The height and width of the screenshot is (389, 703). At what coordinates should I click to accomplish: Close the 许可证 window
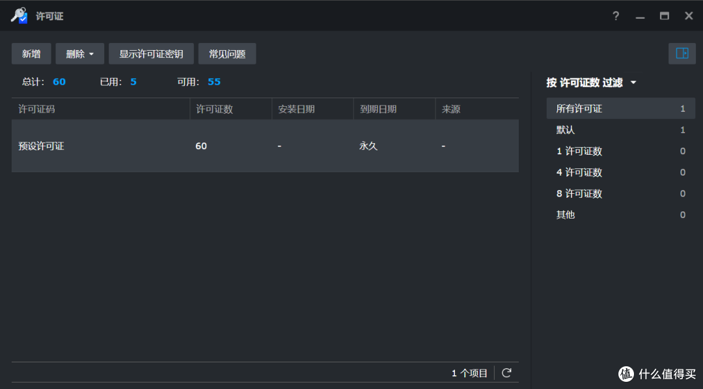click(x=689, y=16)
